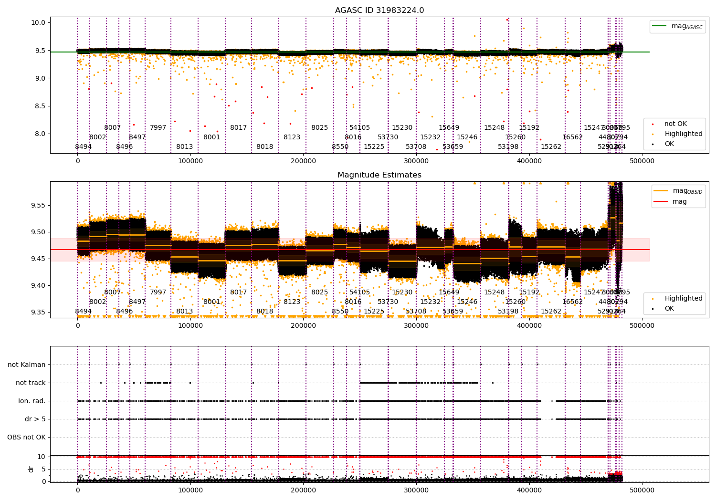Click the 'Ion. rad.' row label
This screenshot has width=716, height=501.
pyautogui.click(x=32, y=401)
